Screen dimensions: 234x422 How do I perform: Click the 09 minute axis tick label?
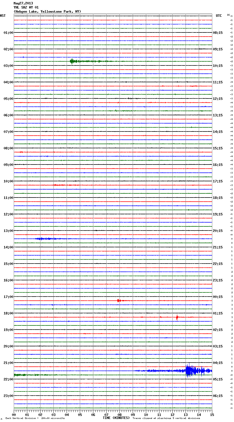[133, 415]
